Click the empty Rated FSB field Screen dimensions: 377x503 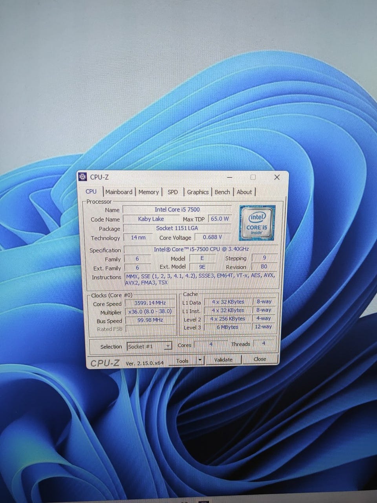coord(150,329)
